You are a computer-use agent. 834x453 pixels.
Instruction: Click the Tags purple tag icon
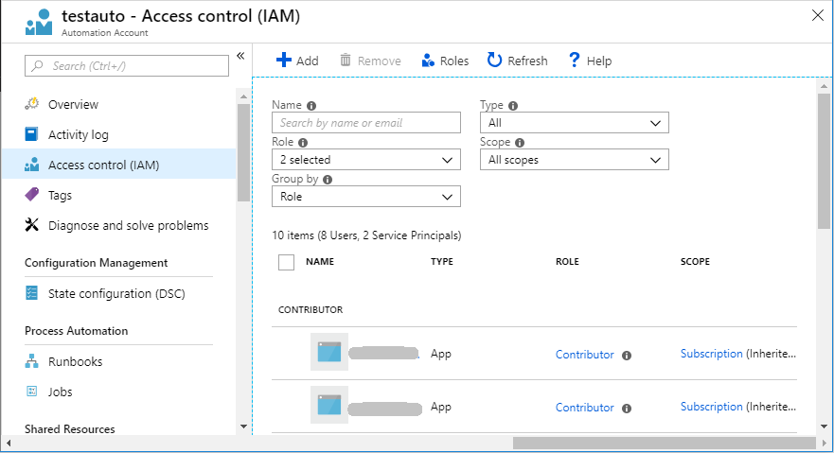32,195
